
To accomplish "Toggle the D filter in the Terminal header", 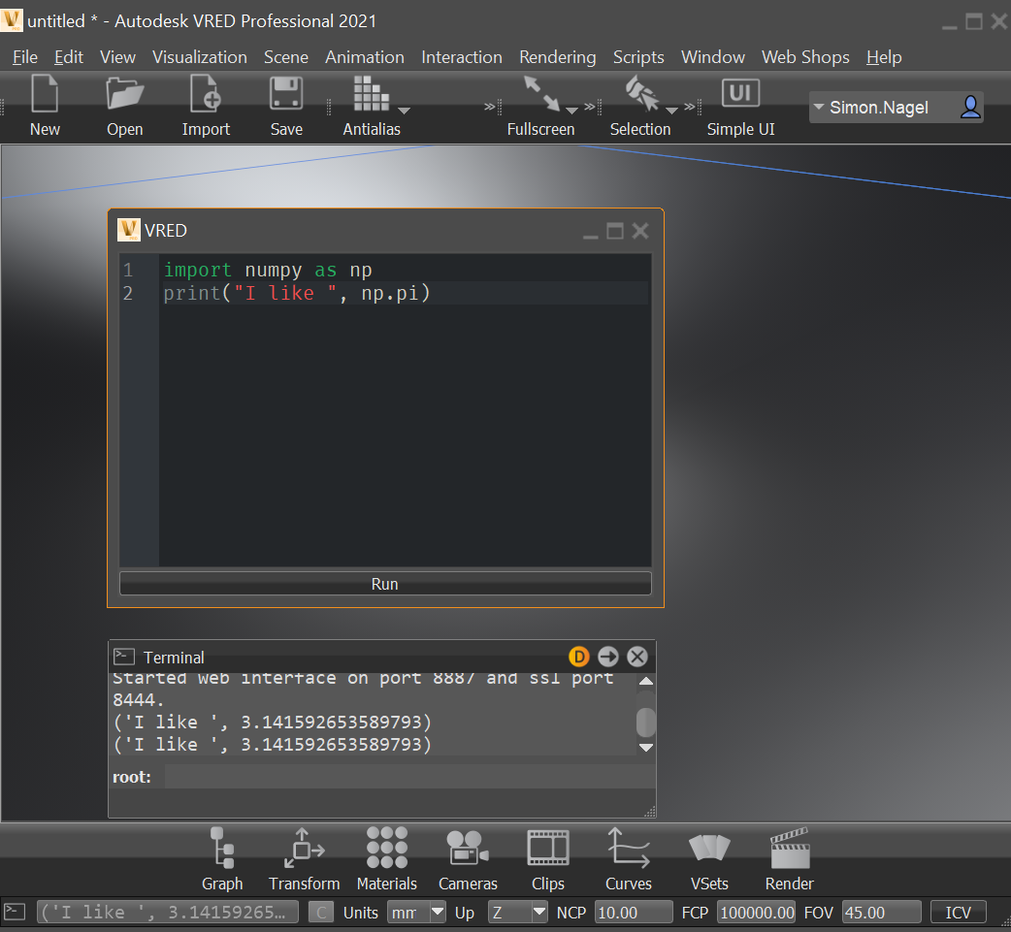I will (579, 657).
